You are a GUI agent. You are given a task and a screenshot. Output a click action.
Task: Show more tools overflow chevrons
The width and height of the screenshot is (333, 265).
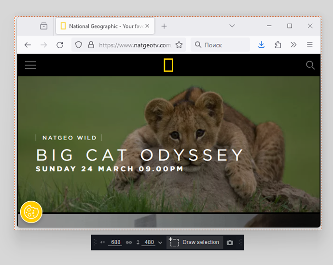(x=293, y=45)
